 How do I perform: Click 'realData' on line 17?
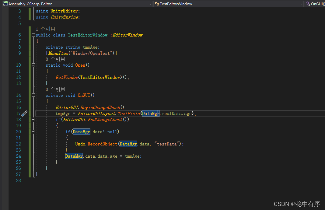point(172,114)
